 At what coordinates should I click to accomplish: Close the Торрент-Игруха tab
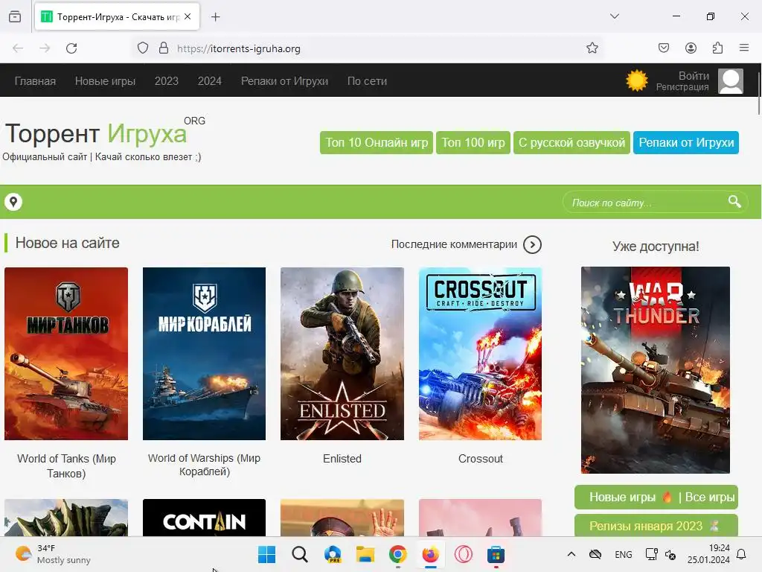[x=188, y=16]
